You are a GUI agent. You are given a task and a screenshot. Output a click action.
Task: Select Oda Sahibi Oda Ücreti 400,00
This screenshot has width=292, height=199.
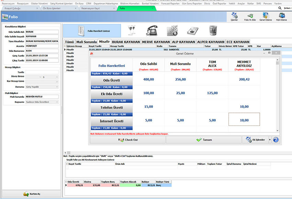click(149, 79)
